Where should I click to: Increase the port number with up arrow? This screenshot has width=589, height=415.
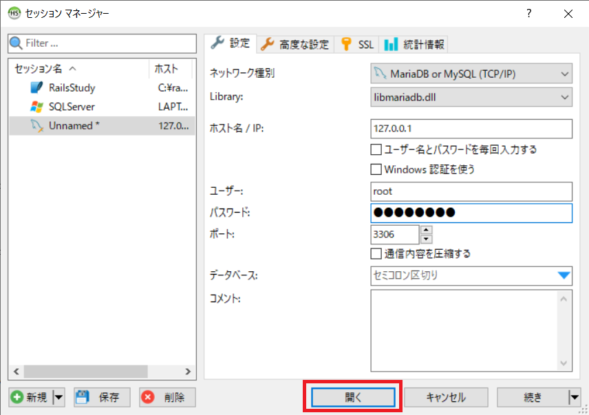click(426, 229)
